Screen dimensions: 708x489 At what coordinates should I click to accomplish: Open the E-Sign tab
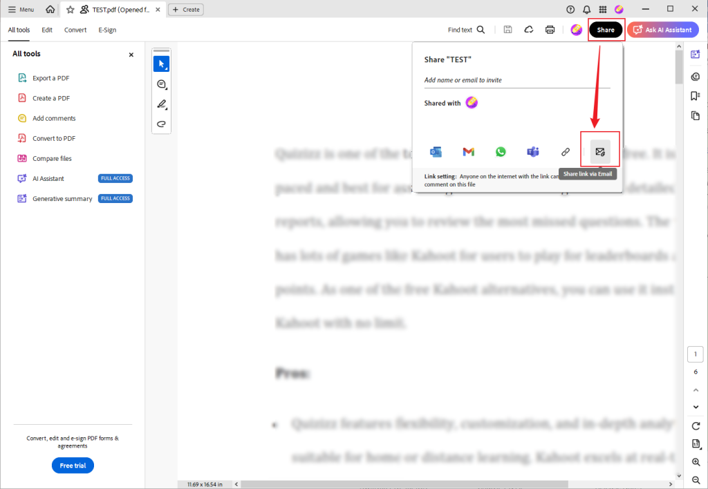107,30
